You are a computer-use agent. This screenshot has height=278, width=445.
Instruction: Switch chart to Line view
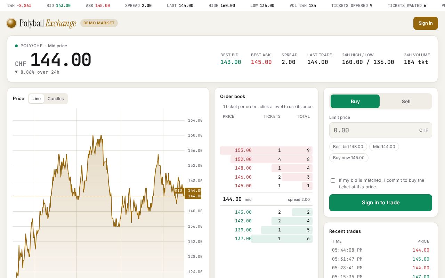(37, 99)
